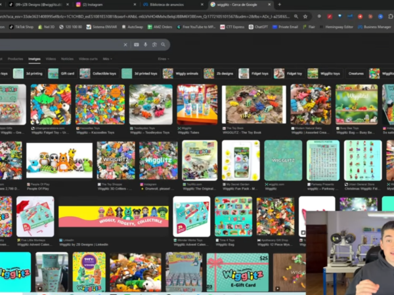Open the Nel 3D bookmark
Screen dimensions: 394x295
(46, 27)
